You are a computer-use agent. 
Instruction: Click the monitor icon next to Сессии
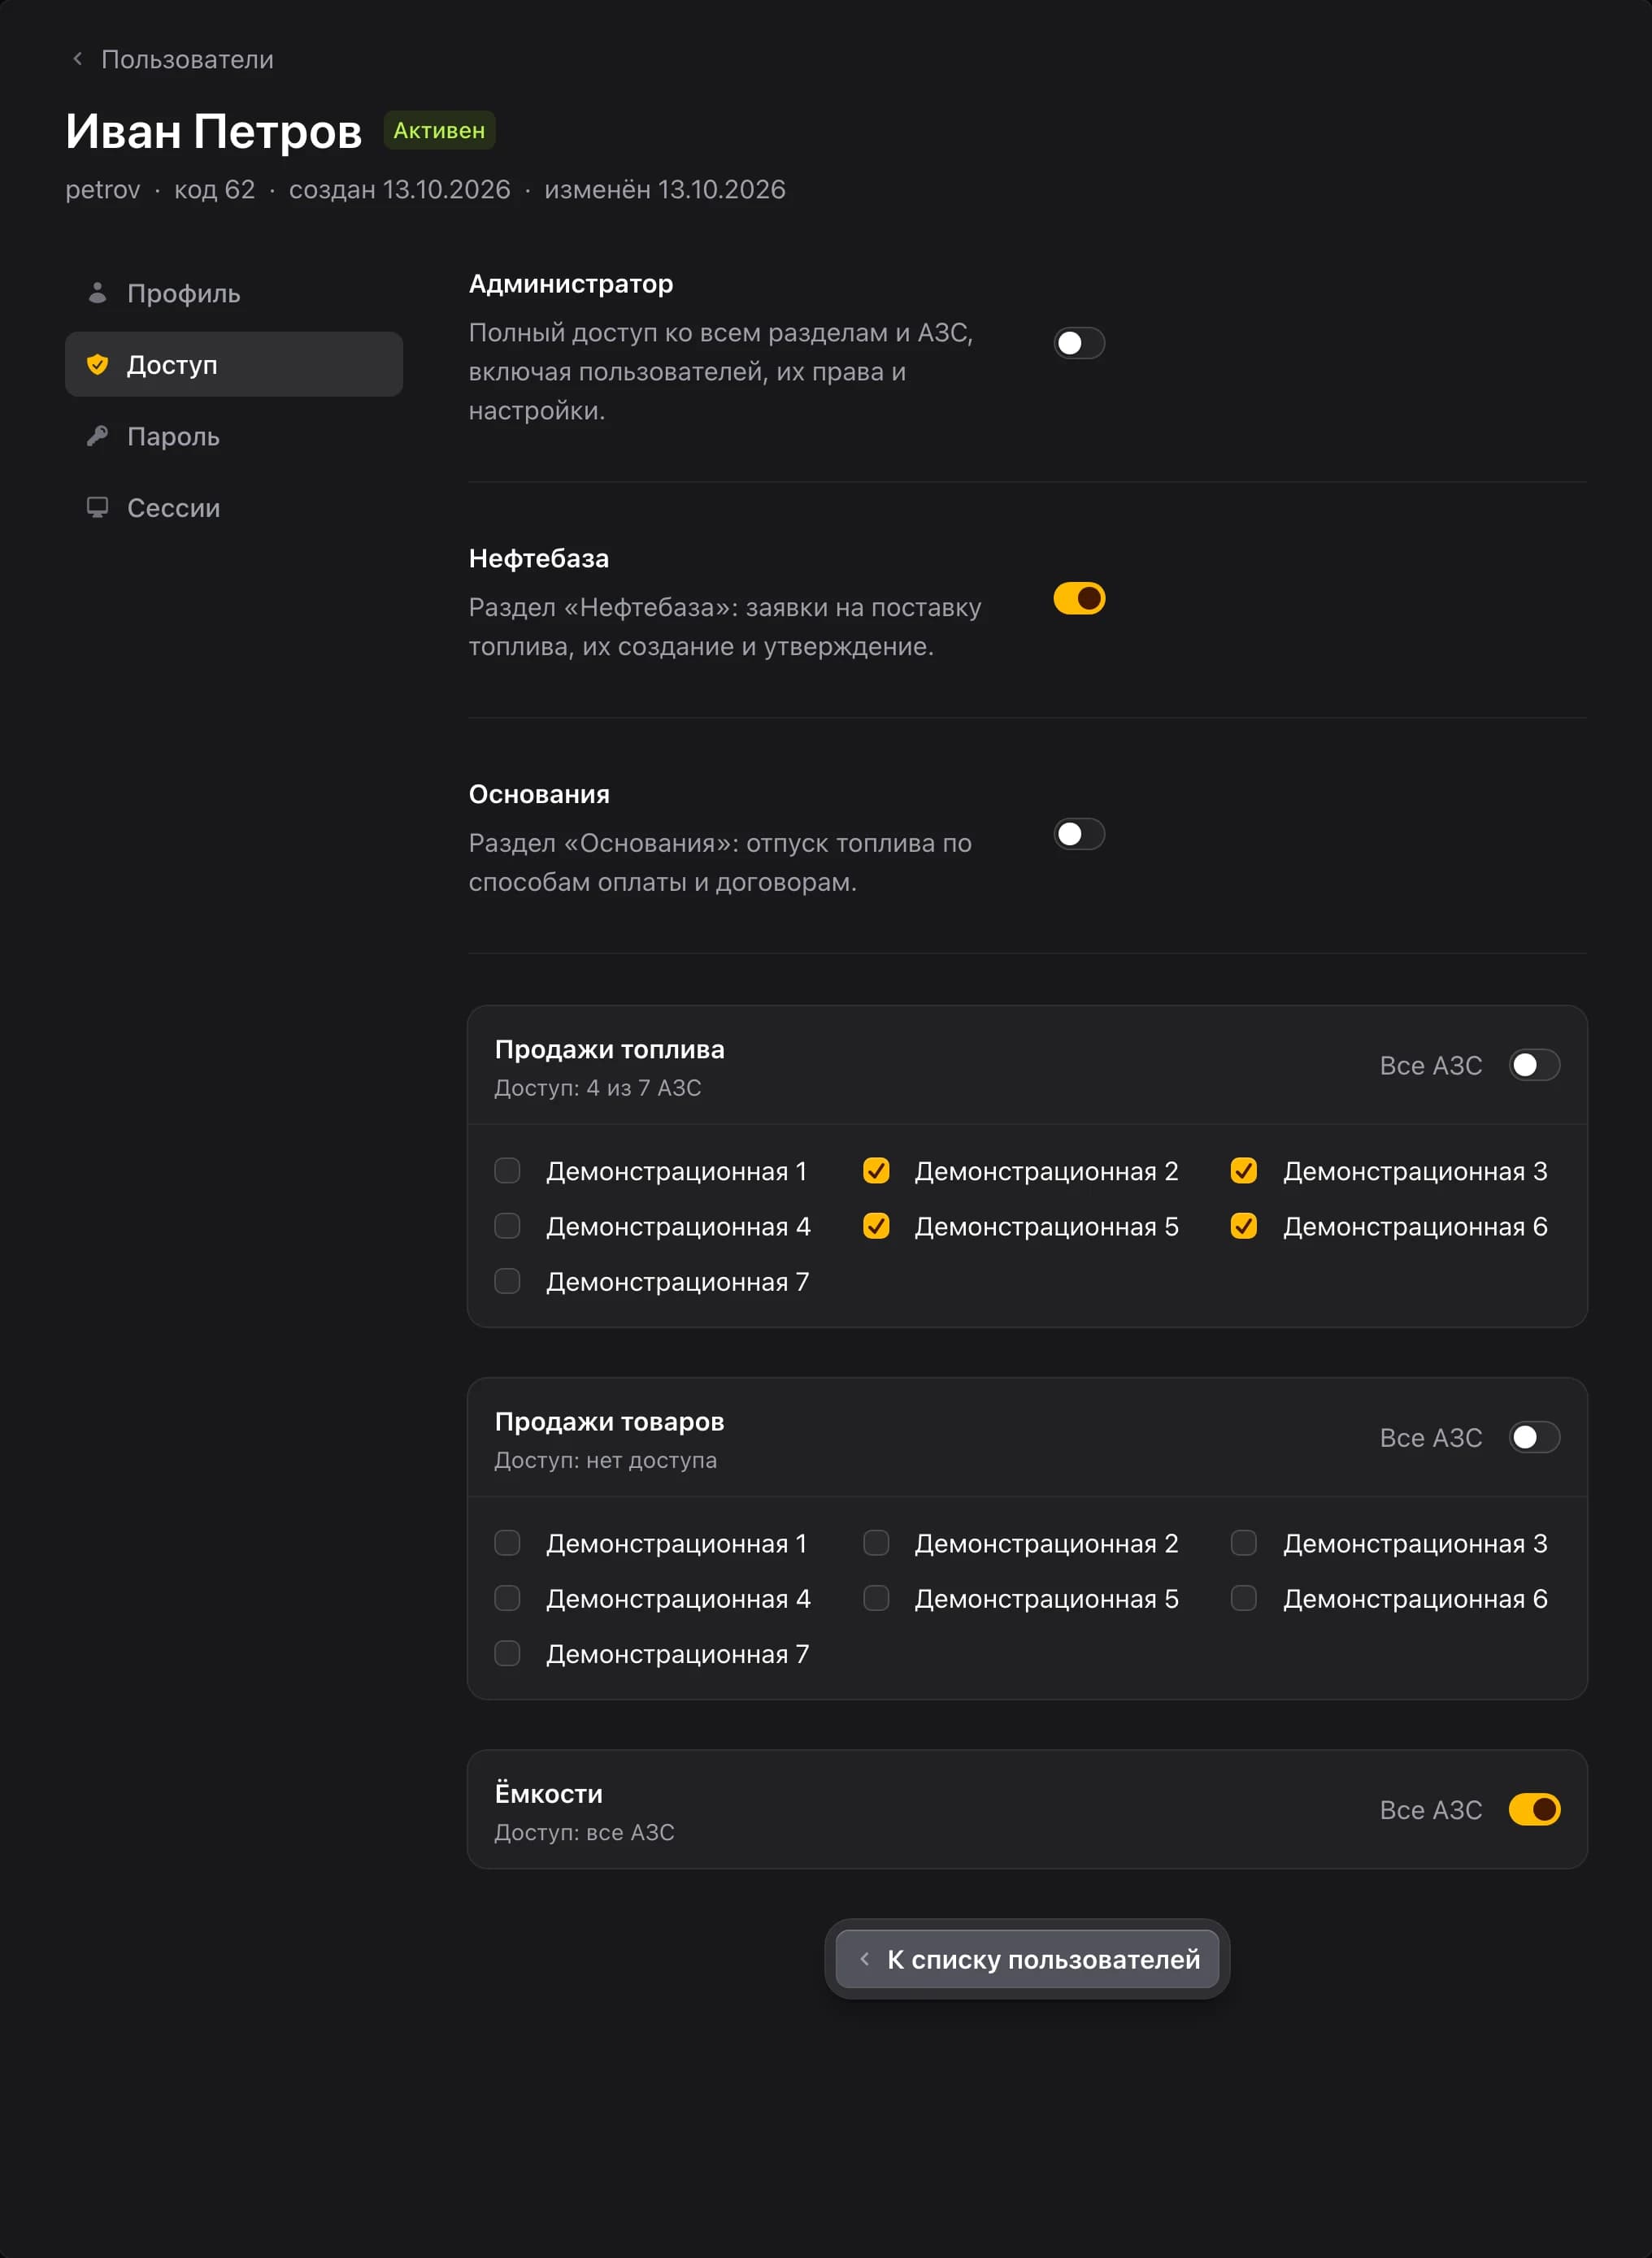[97, 506]
